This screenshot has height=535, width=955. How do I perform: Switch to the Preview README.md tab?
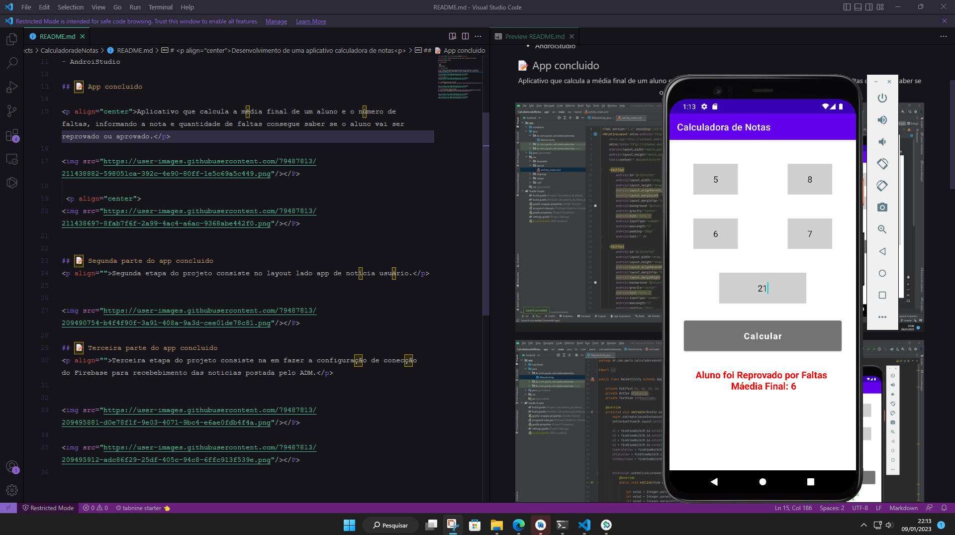(x=534, y=36)
